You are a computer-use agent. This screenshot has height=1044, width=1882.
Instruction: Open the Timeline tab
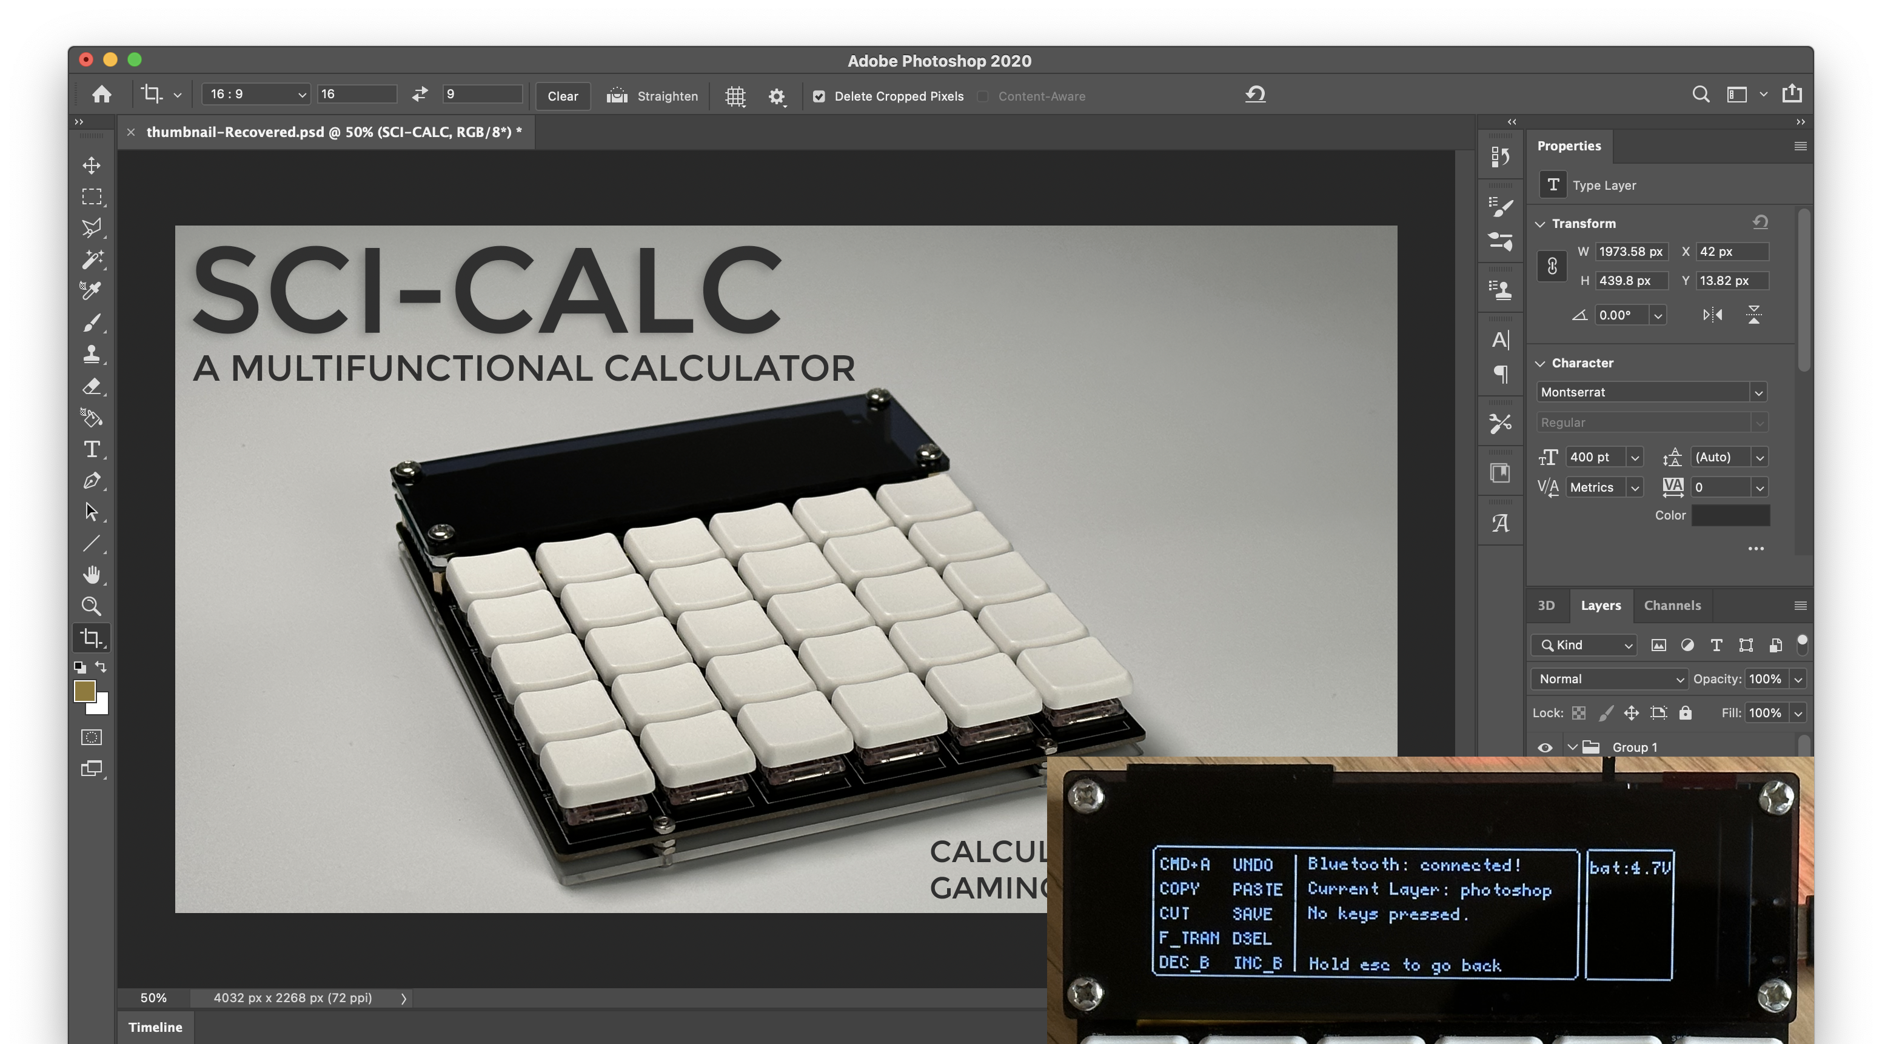click(x=155, y=1027)
